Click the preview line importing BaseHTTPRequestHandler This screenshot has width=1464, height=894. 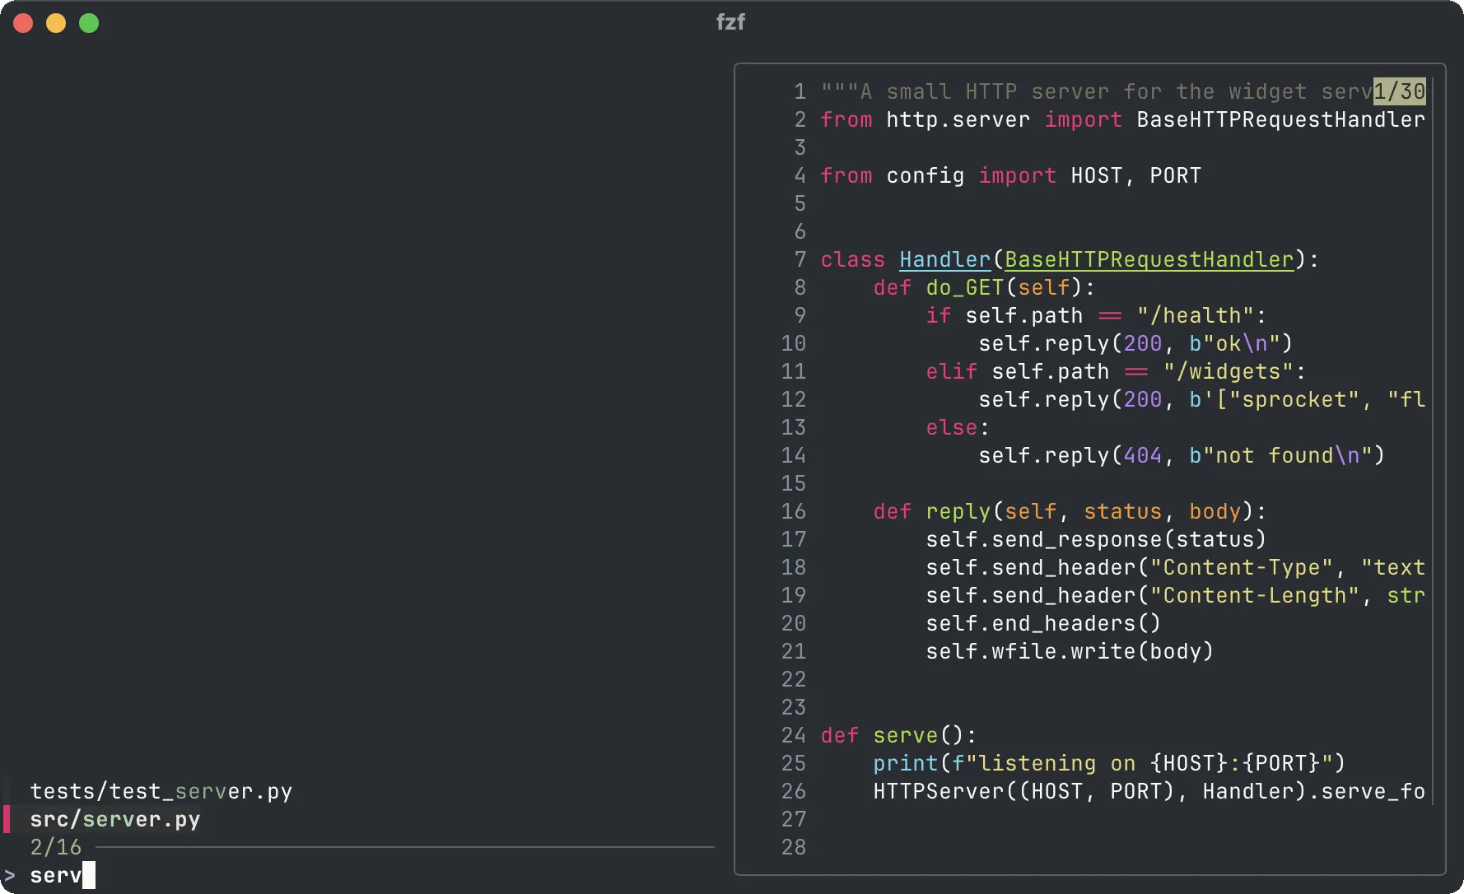1122,119
